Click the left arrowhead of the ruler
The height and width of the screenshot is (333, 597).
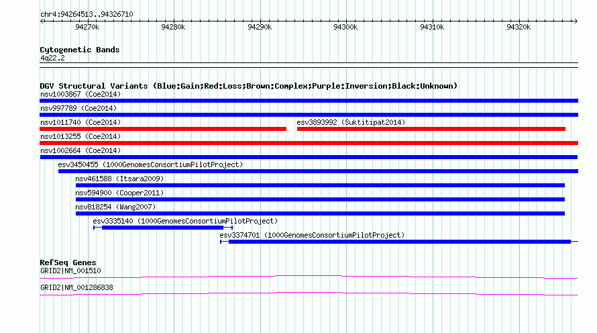point(42,21)
